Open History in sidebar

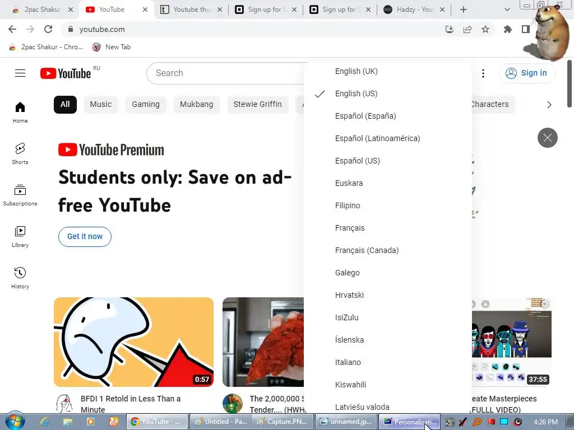click(x=20, y=278)
